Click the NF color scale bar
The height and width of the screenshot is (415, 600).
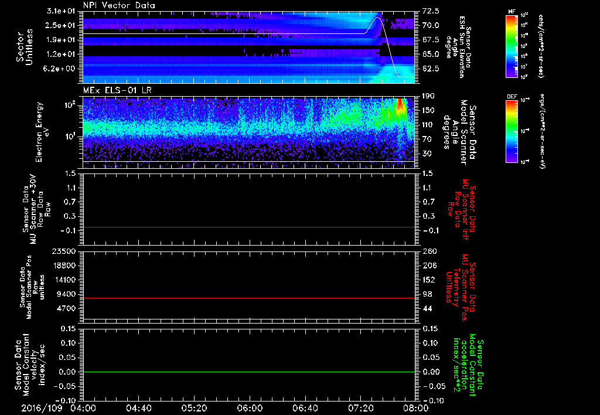point(510,46)
